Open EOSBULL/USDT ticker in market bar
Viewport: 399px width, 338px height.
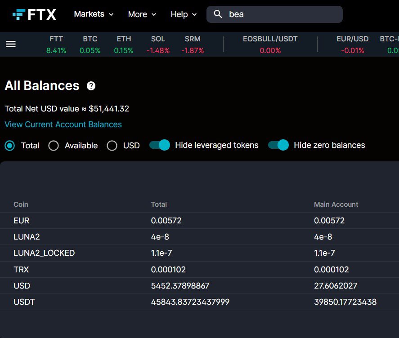[270, 44]
